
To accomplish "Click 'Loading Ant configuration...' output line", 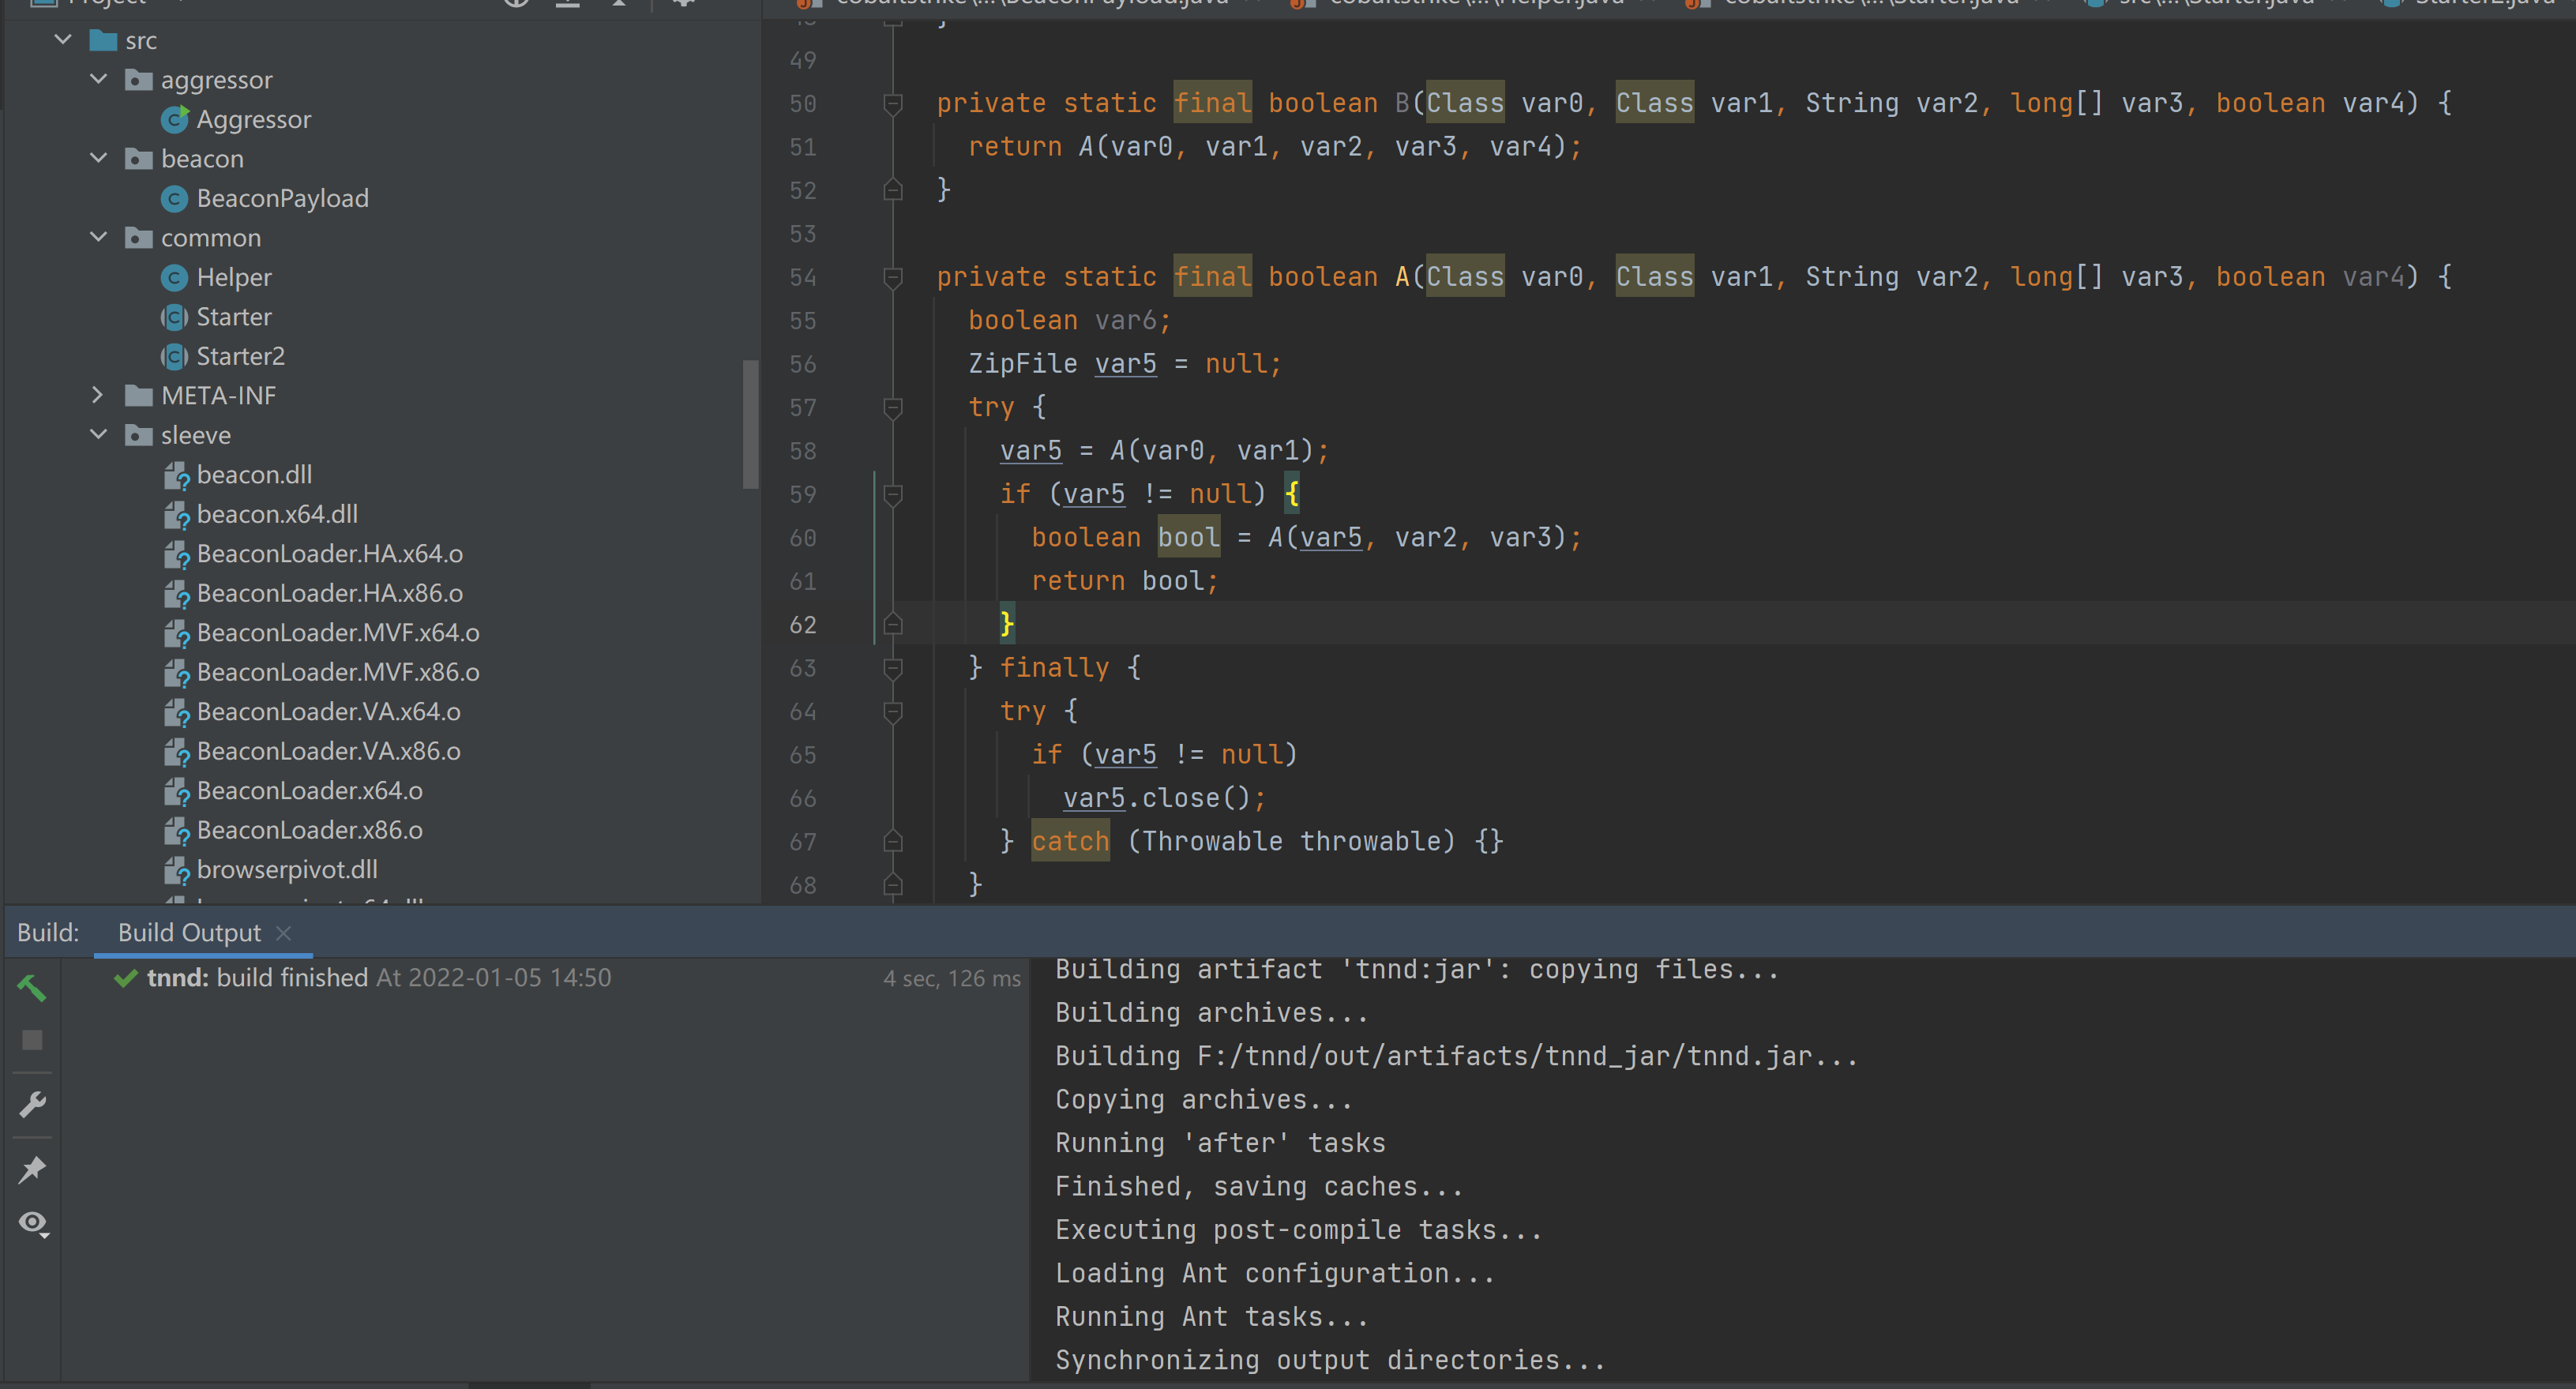I will tap(1275, 1273).
